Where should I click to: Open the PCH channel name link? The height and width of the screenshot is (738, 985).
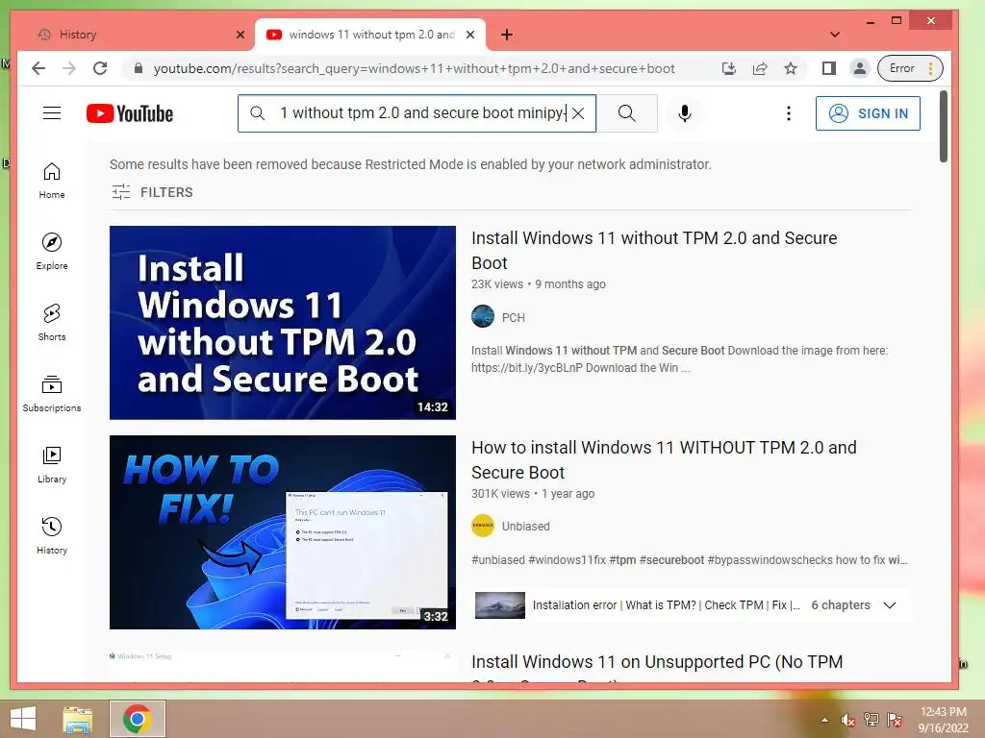point(514,317)
